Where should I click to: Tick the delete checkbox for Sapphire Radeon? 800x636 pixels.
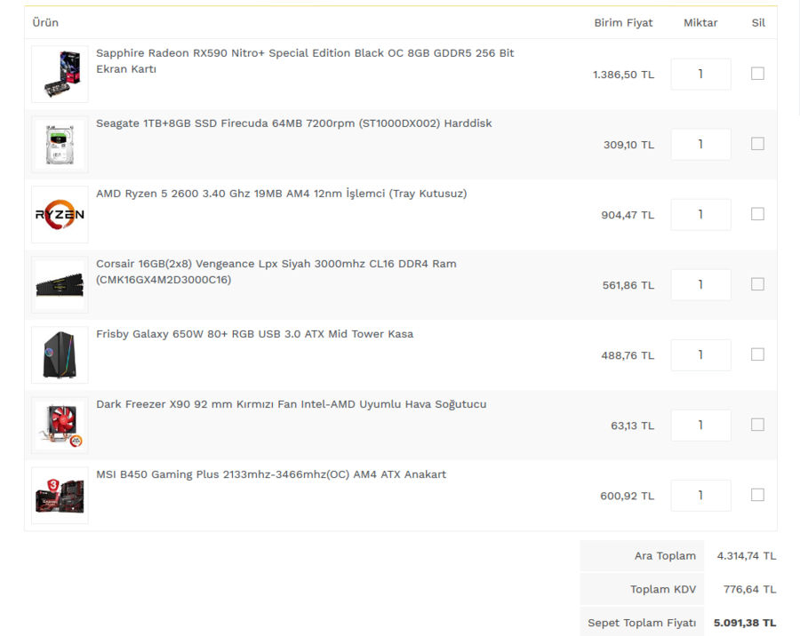click(x=757, y=74)
